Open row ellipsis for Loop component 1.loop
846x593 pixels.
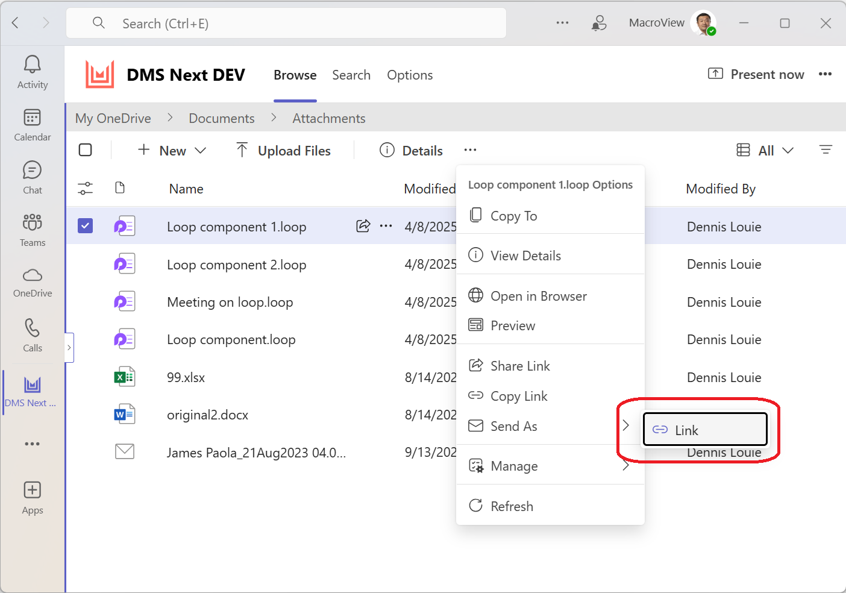click(386, 226)
